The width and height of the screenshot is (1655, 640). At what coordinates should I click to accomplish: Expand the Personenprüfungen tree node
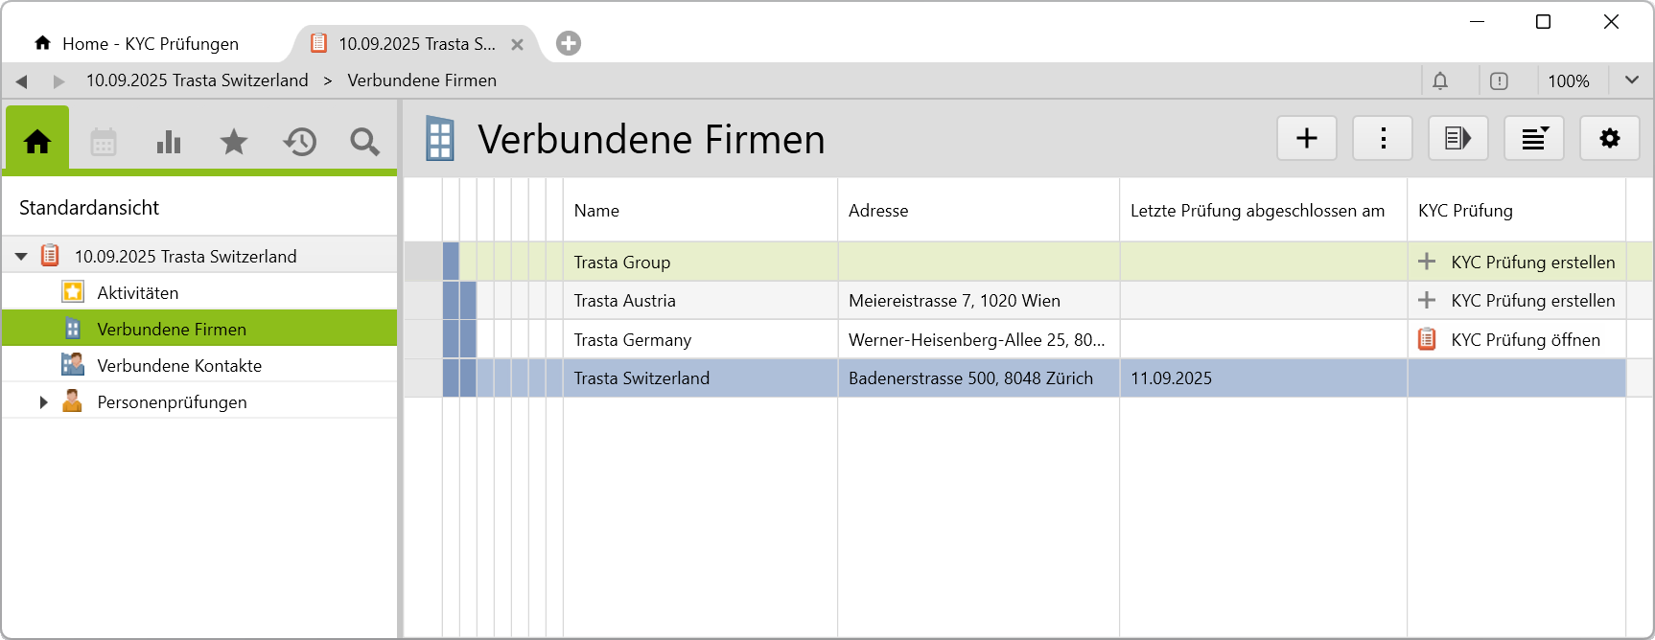click(43, 402)
